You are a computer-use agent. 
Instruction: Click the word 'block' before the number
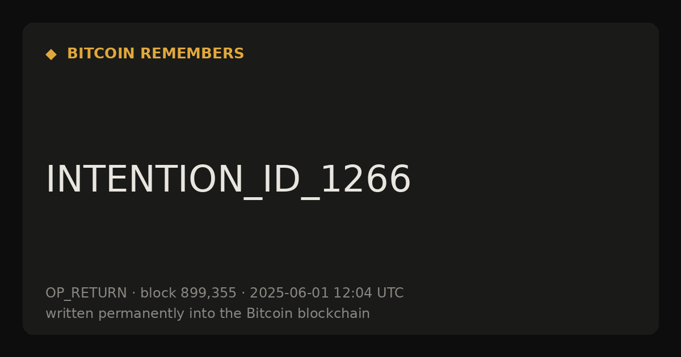158,293
